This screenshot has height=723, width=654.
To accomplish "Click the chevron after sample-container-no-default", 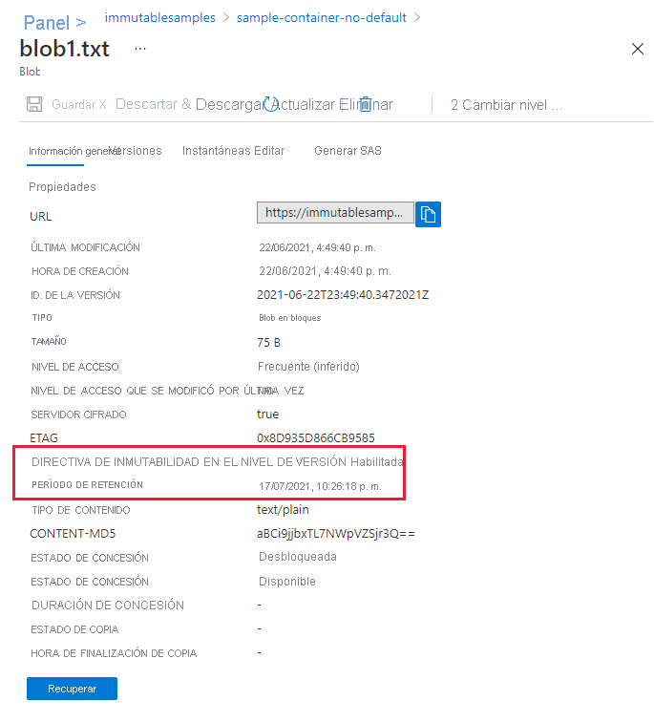I will pyautogui.click(x=417, y=17).
